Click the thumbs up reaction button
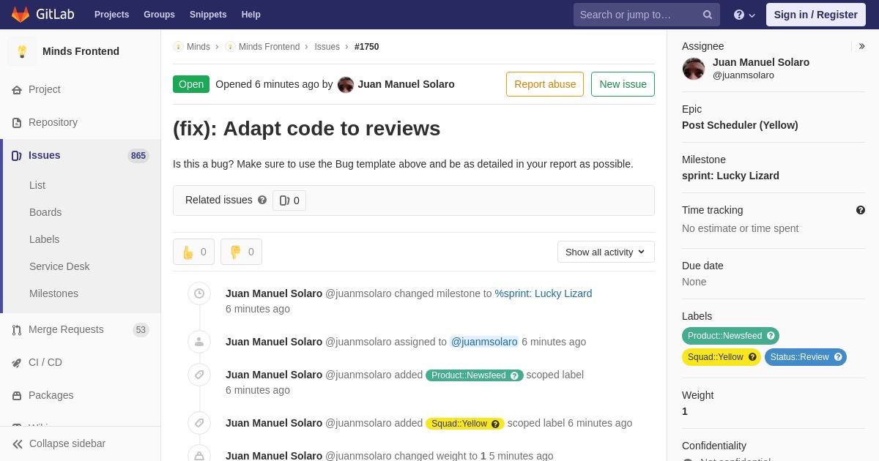Viewport: 879px width, 461px height. (193, 252)
